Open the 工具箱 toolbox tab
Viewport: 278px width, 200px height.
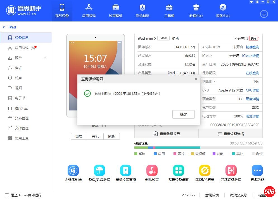coord(169,11)
